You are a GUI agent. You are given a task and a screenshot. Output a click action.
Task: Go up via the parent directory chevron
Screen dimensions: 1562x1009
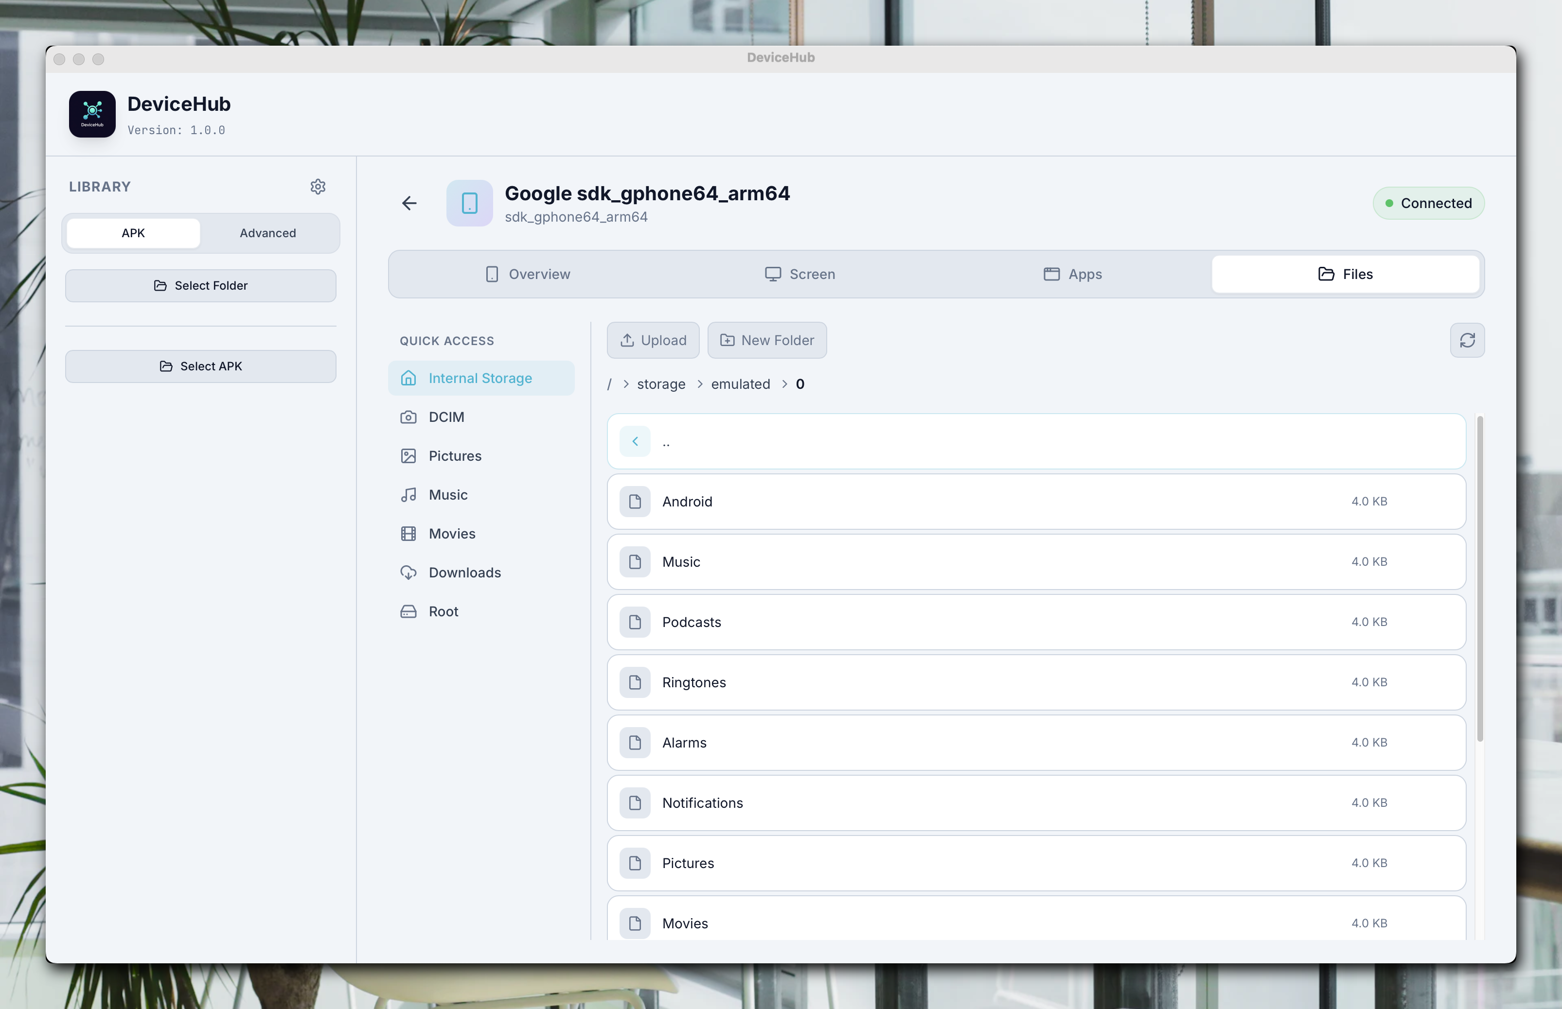point(635,442)
